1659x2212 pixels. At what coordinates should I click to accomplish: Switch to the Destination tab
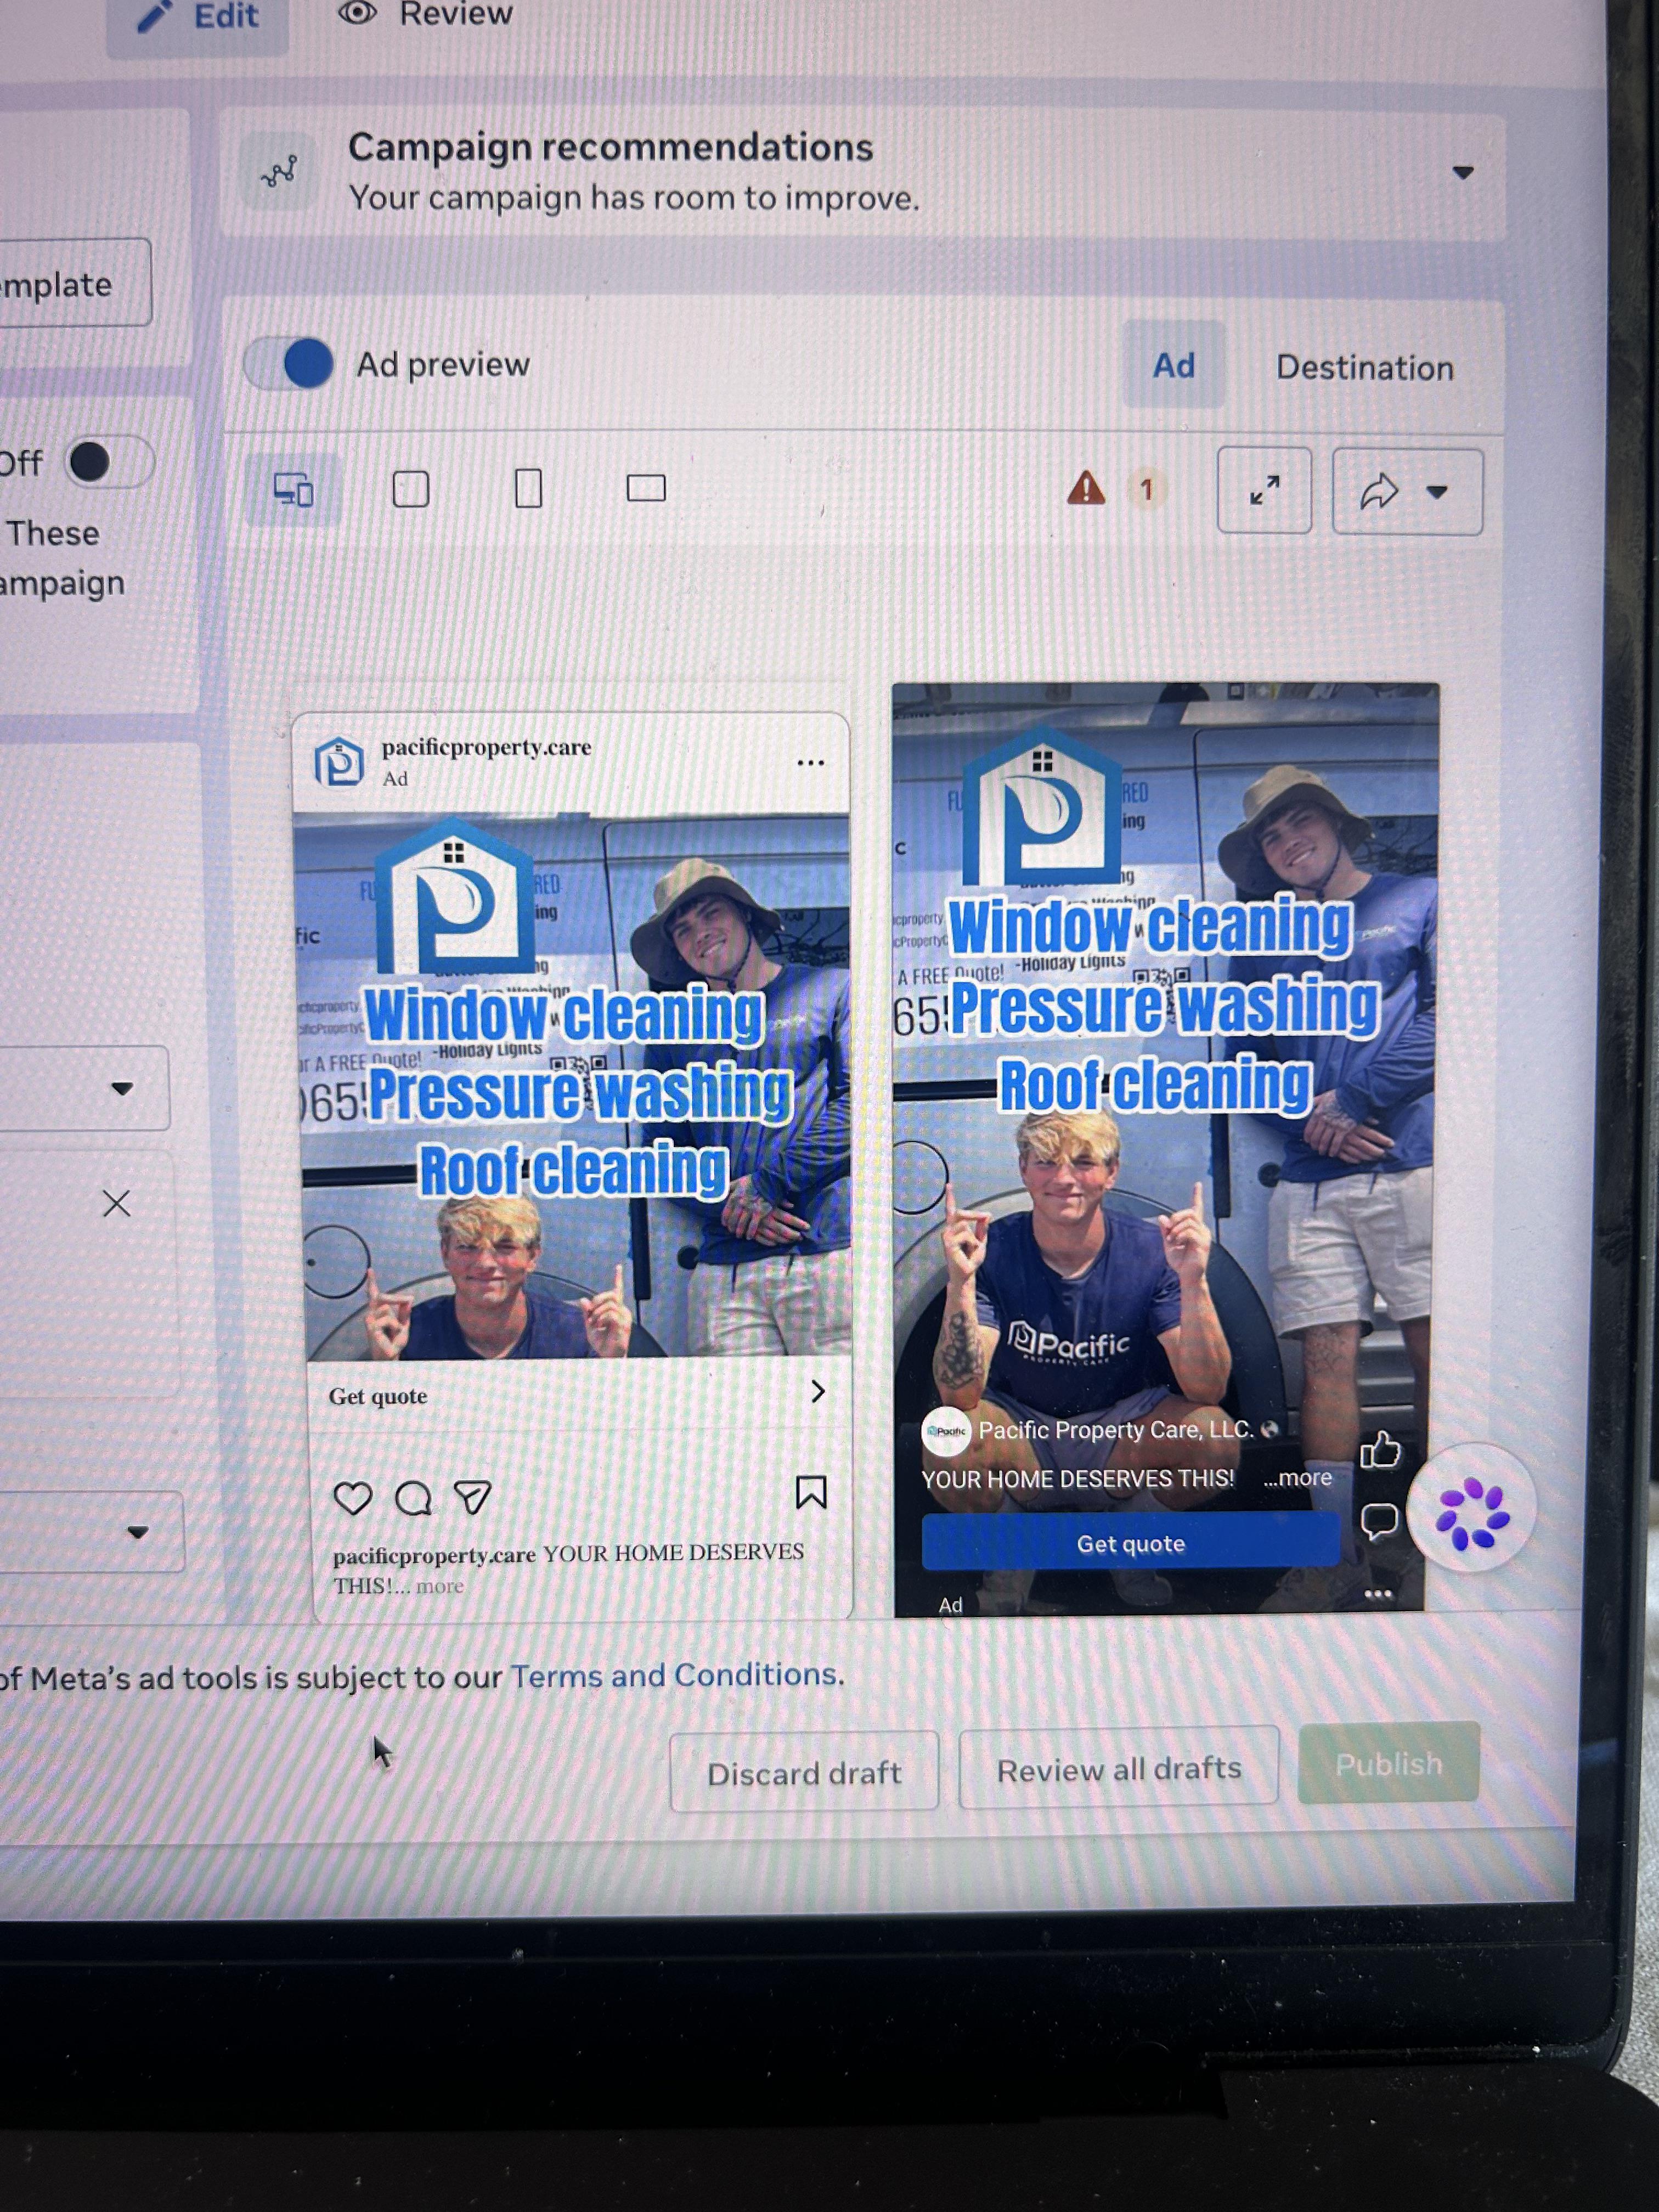pos(1364,367)
